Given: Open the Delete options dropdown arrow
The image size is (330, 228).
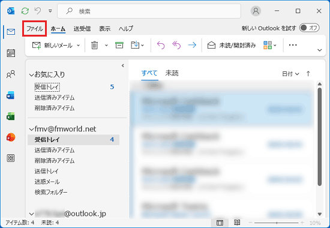Looking at the screenshot, I should (x=106, y=45).
